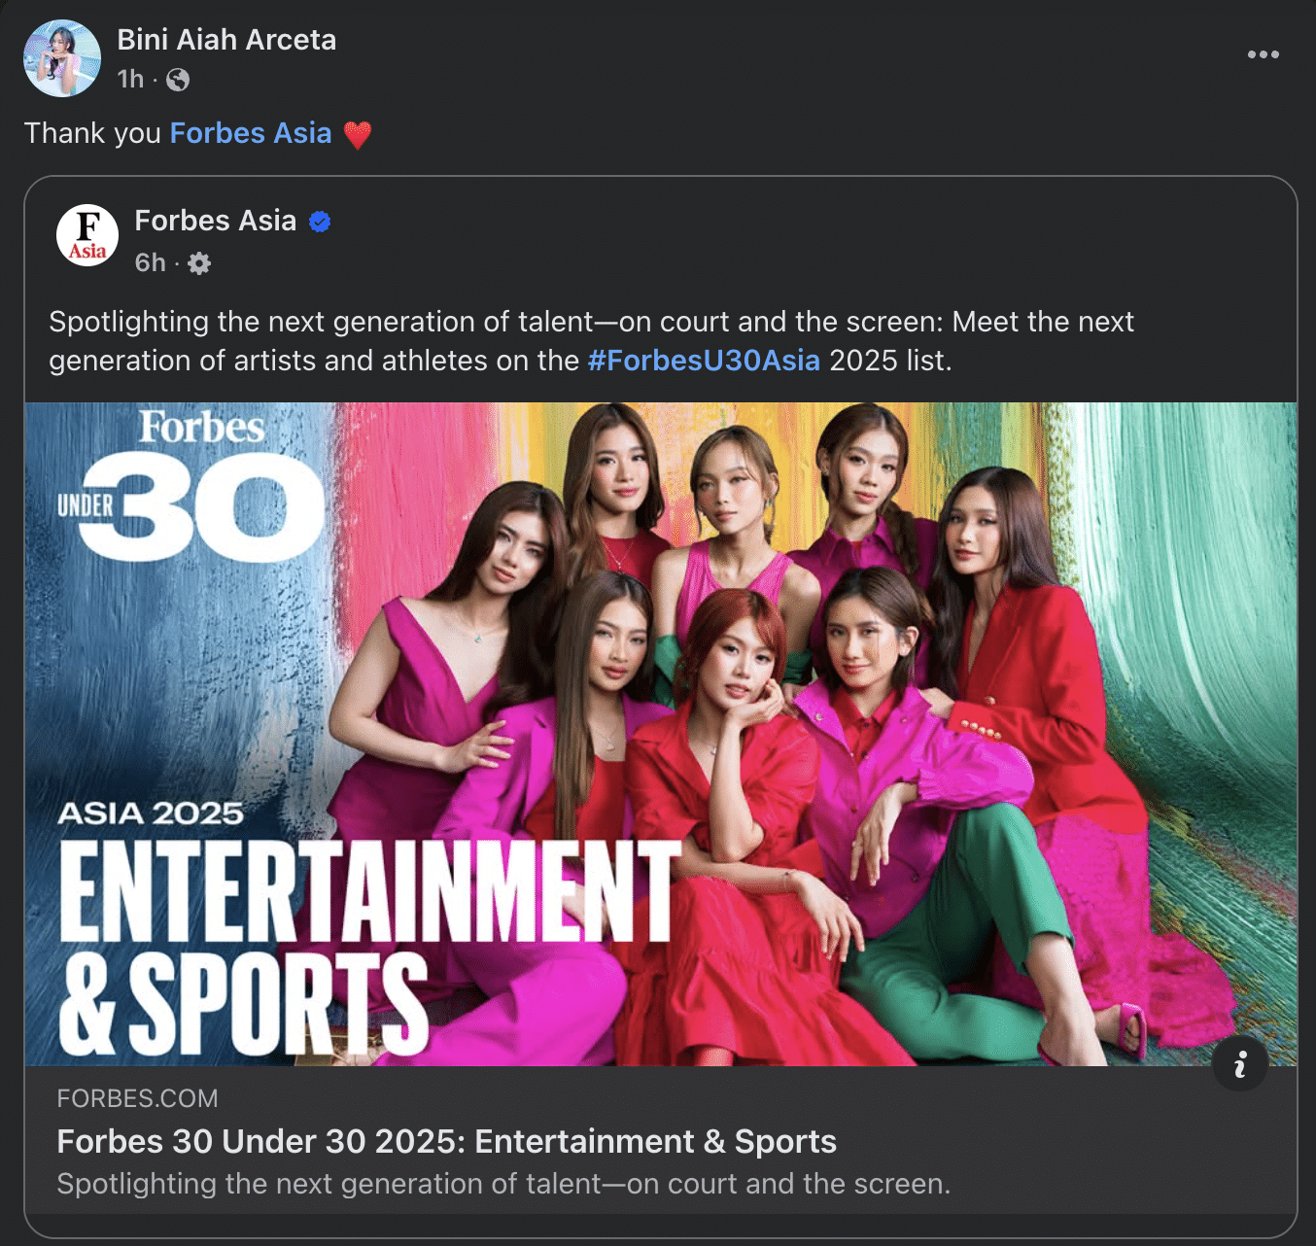
Task: Click the globe public audience icon
Action: click(178, 80)
